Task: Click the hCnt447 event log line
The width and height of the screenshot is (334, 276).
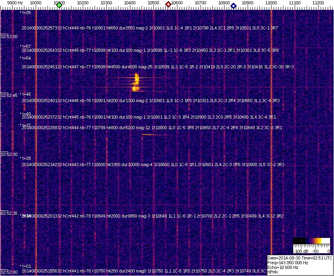Action: (x=157, y=67)
